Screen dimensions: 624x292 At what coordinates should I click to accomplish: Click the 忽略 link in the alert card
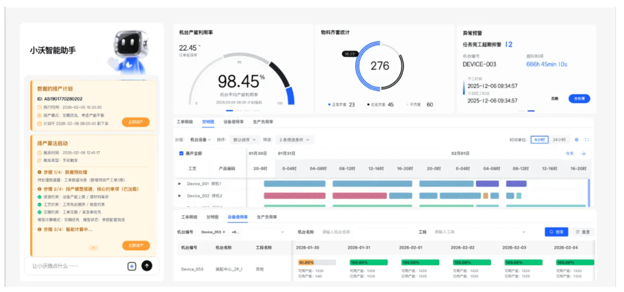pos(555,99)
